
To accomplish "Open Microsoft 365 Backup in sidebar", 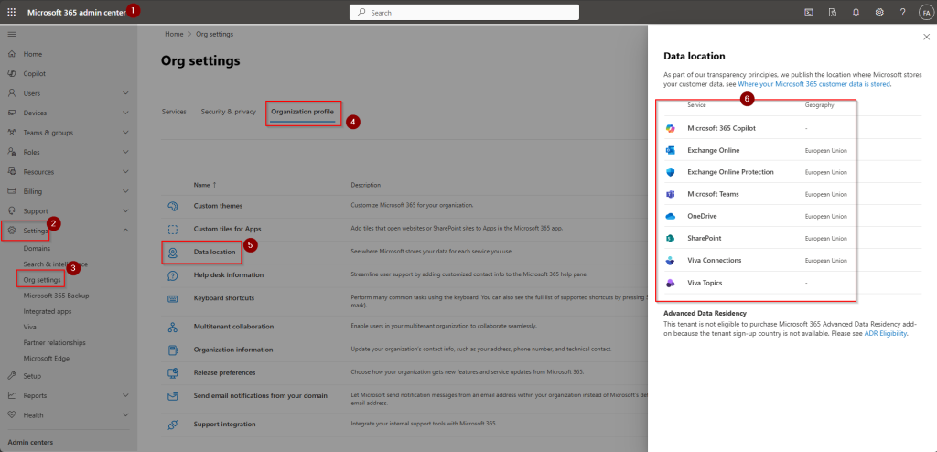I will coord(57,296).
